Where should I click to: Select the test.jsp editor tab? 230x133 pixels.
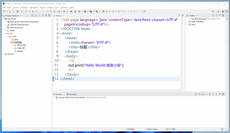[59, 15]
